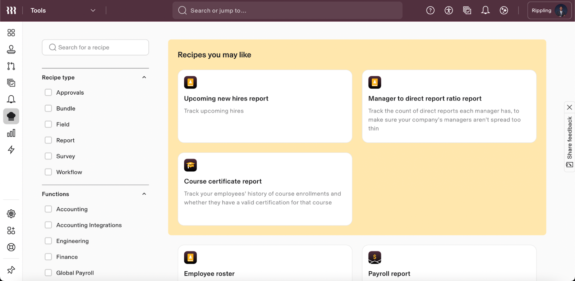
Task: Open the tasks checklist icon in sidebar
Action: (x=11, y=83)
